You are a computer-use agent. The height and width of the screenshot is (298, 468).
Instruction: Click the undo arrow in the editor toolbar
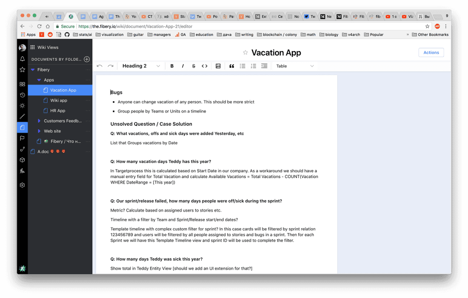99,66
